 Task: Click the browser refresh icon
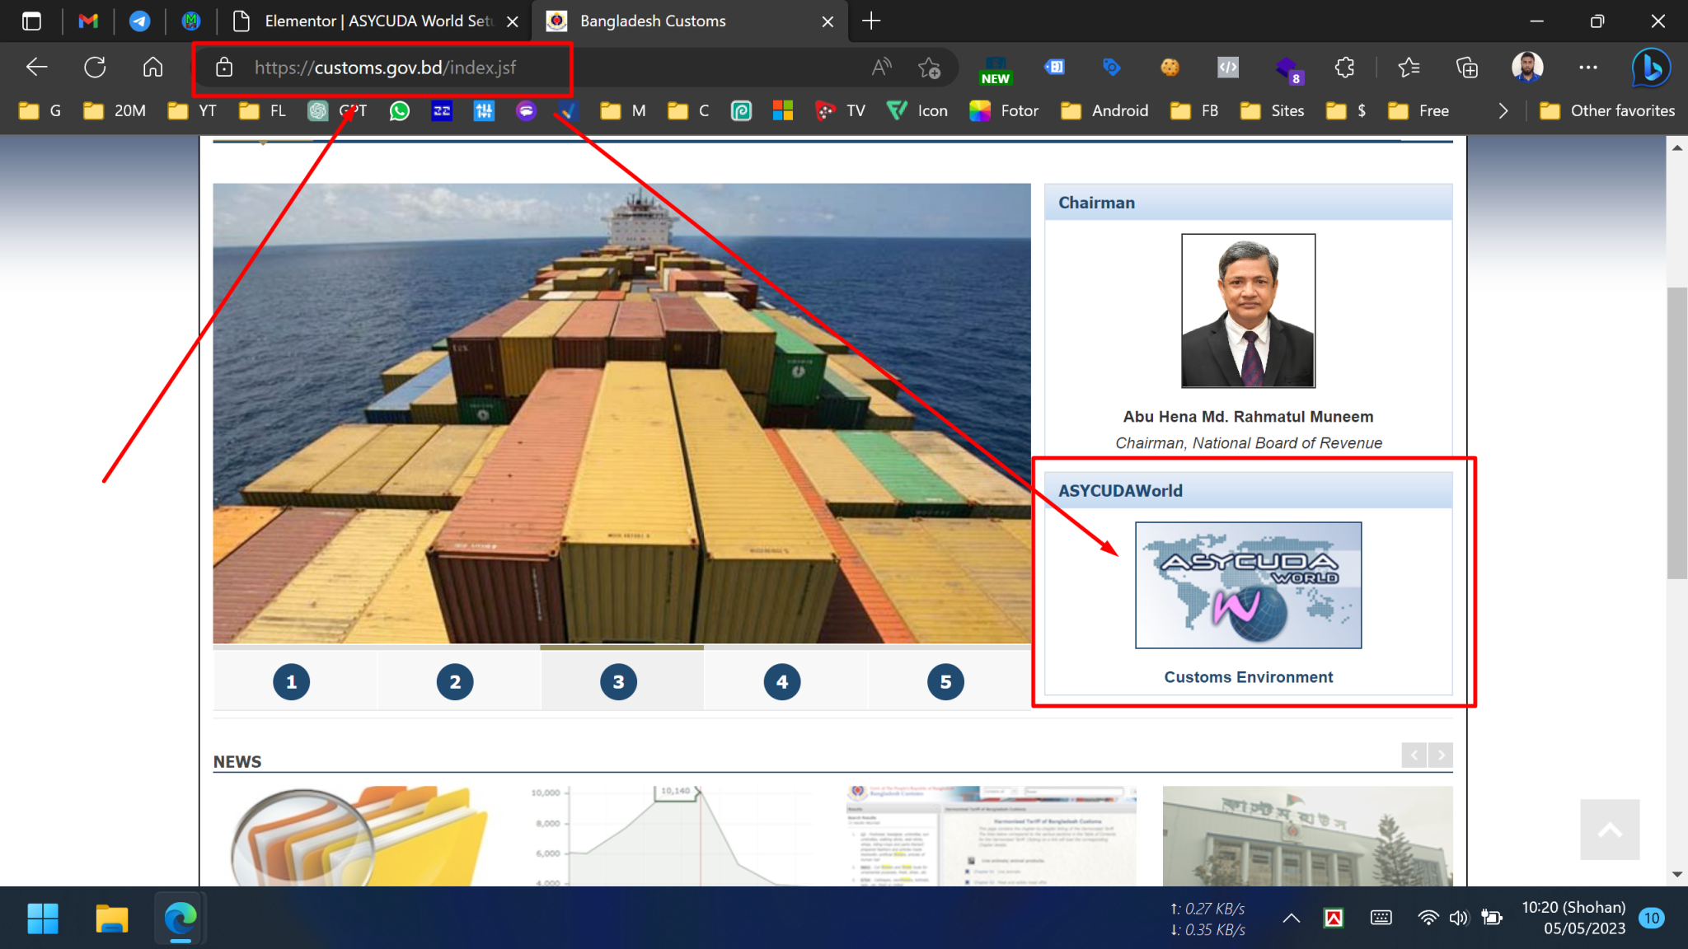click(95, 68)
